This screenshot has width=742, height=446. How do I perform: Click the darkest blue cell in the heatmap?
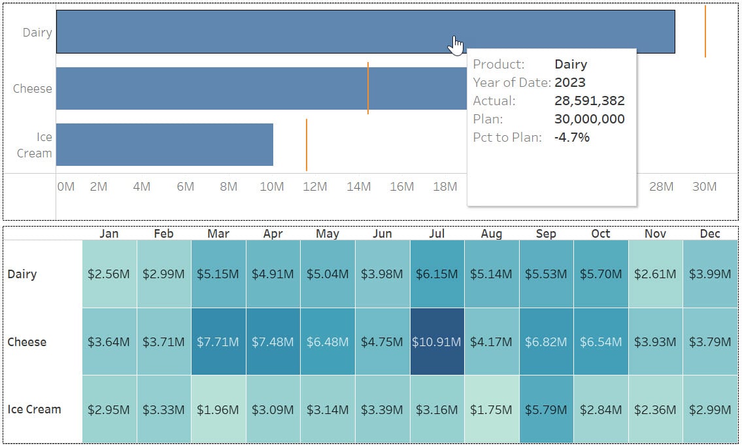(x=437, y=342)
